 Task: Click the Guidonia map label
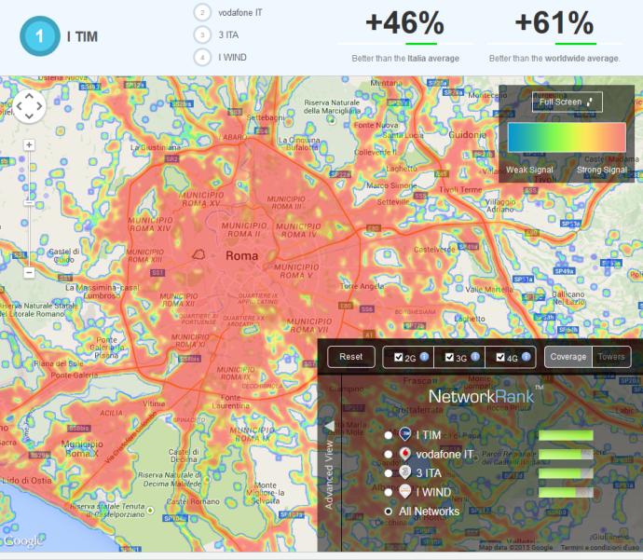tap(468, 135)
